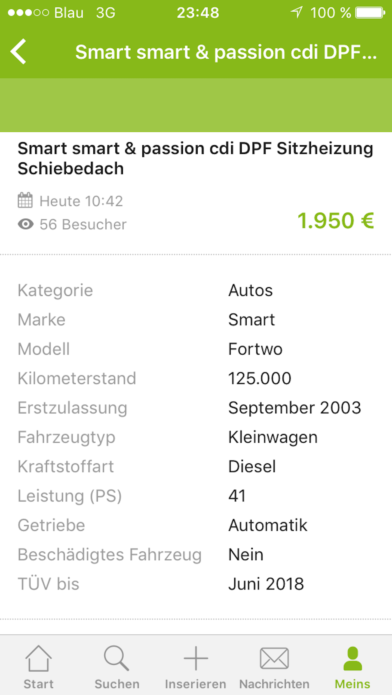
Task: Tap the light green image banner area
Action: (x=196, y=105)
